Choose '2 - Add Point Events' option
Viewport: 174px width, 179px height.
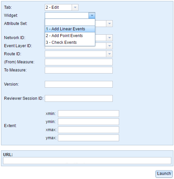70,36
